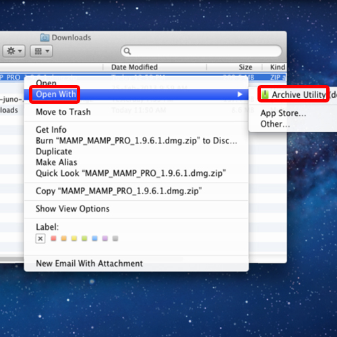Viewport: 337px width, 337px height.
Task: Click the magnifying glass search icon
Action: pyautogui.click(x=127, y=51)
